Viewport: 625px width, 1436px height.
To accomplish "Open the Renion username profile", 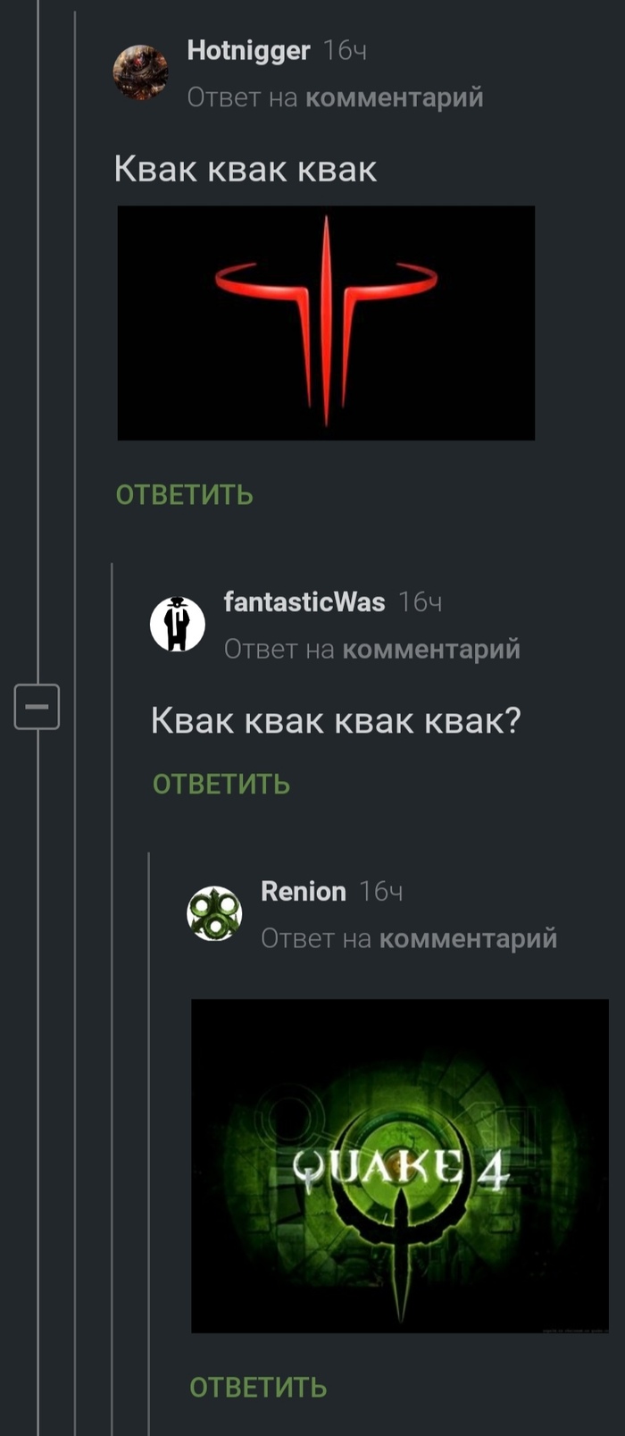I will click(x=304, y=892).
